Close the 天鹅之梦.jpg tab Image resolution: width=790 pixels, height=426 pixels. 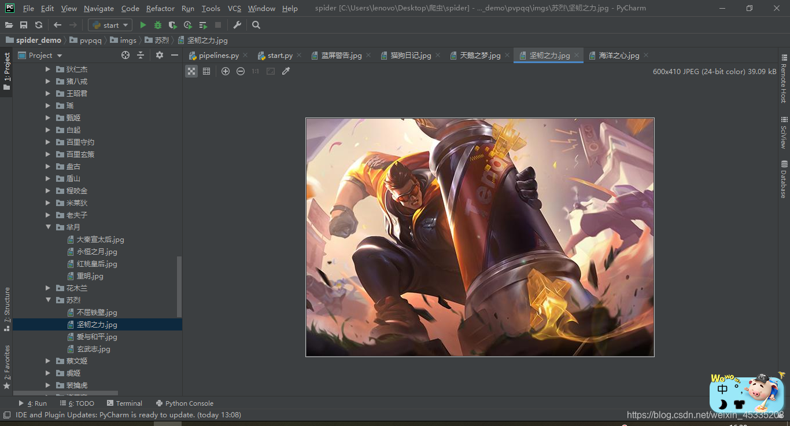coord(508,56)
